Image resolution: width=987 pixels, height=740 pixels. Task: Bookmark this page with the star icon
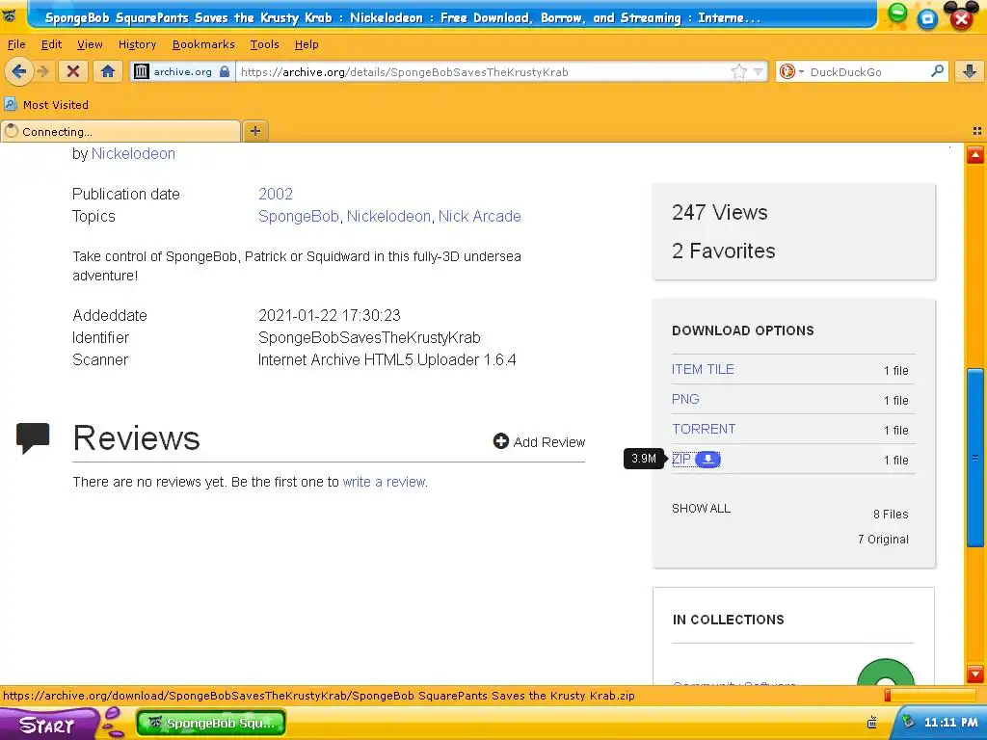click(738, 71)
